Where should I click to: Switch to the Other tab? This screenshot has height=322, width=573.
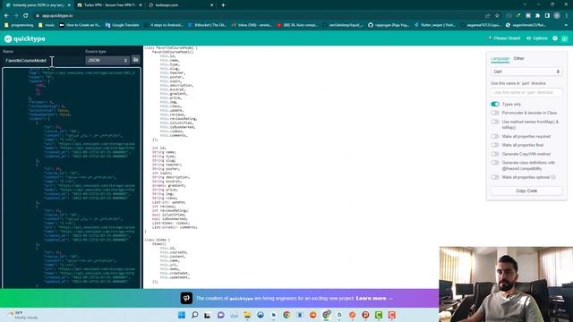coord(518,58)
